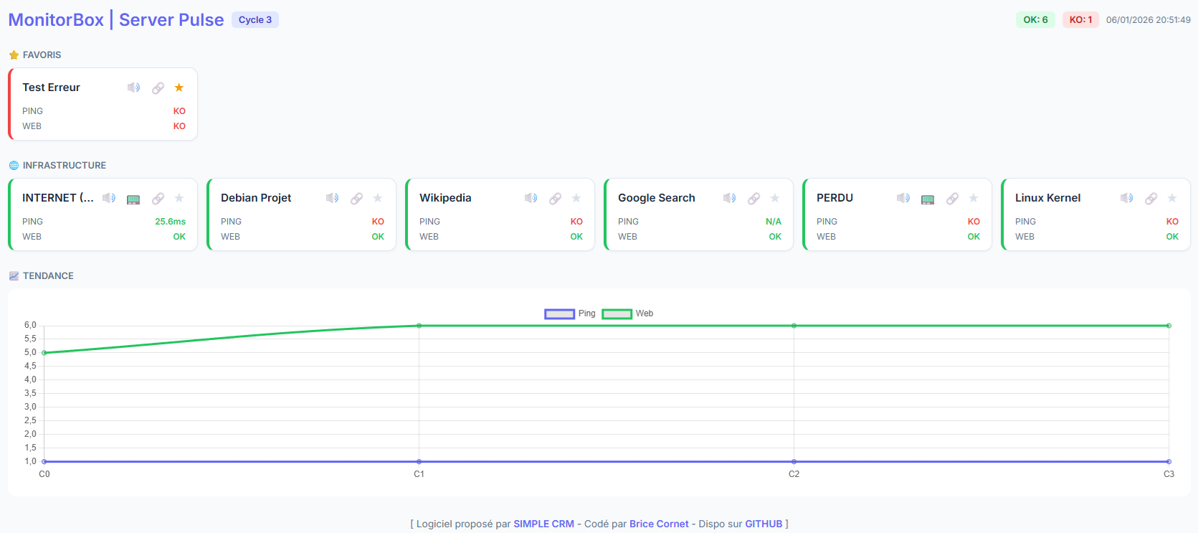Open link icon on Wikipedia card
Viewport: 1198px width, 533px height.
[555, 198]
